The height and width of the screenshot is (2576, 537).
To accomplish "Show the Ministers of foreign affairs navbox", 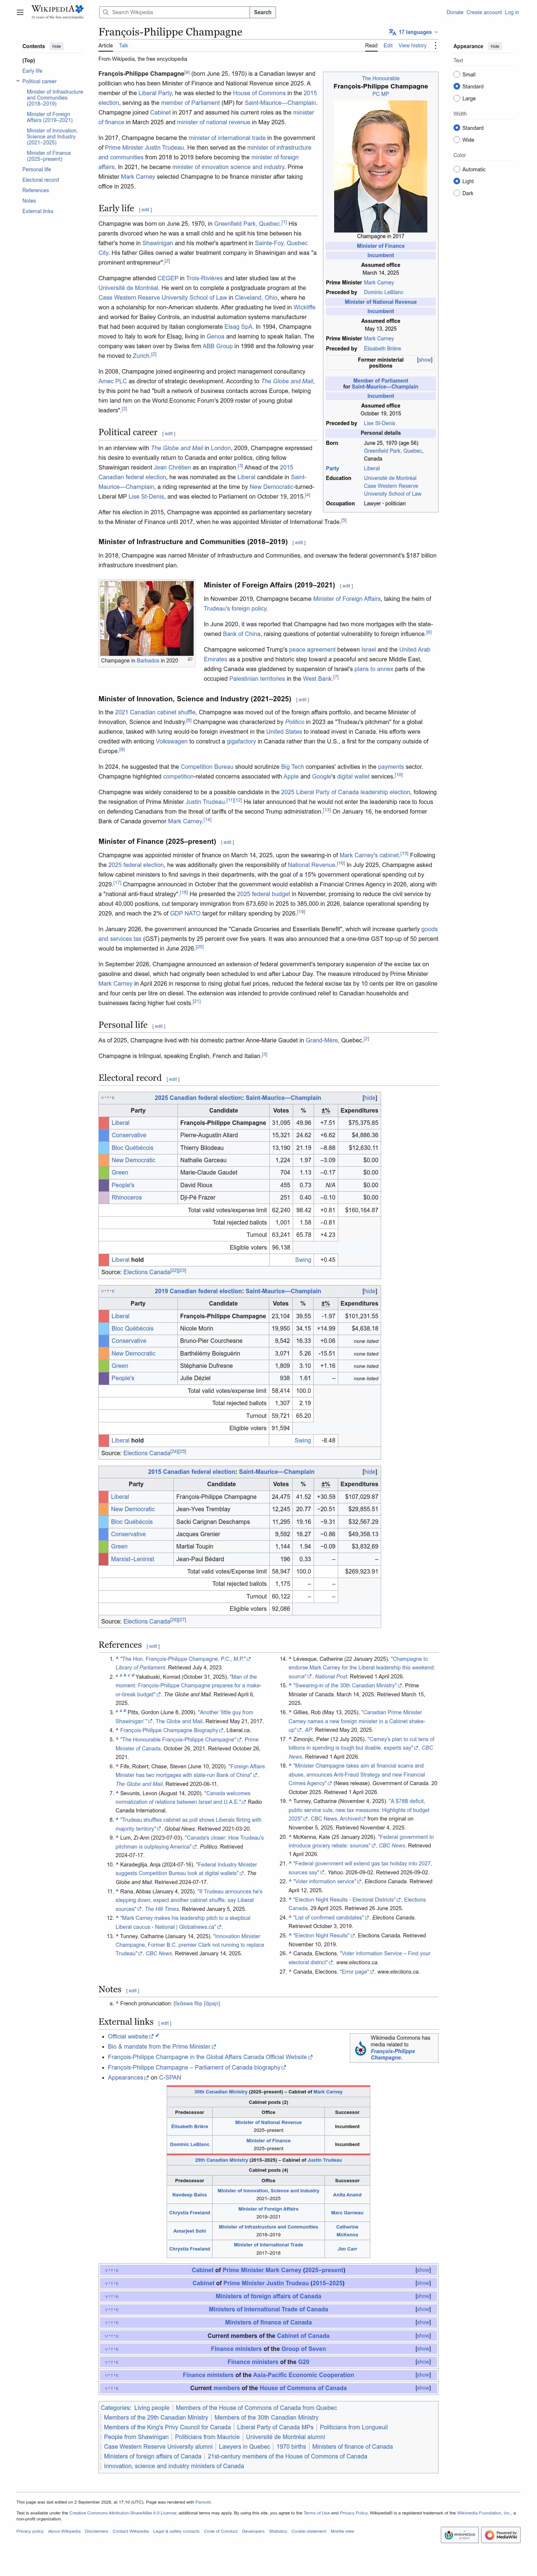I will pyautogui.click(x=423, y=2296).
